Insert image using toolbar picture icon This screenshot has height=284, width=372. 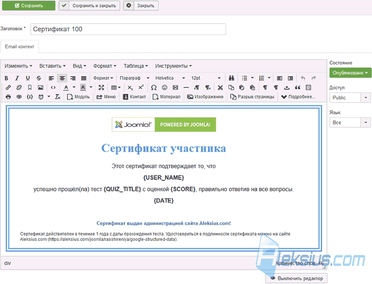pos(40,88)
